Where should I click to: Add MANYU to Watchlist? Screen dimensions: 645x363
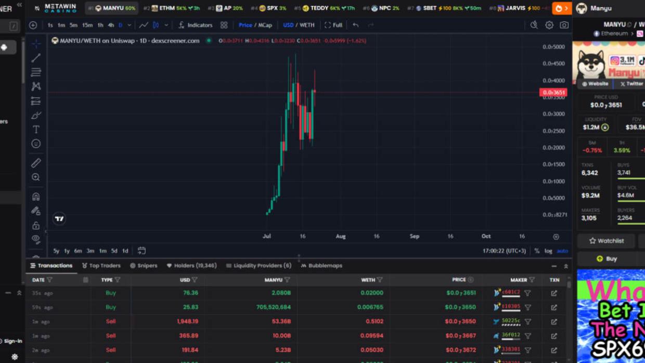click(606, 241)
